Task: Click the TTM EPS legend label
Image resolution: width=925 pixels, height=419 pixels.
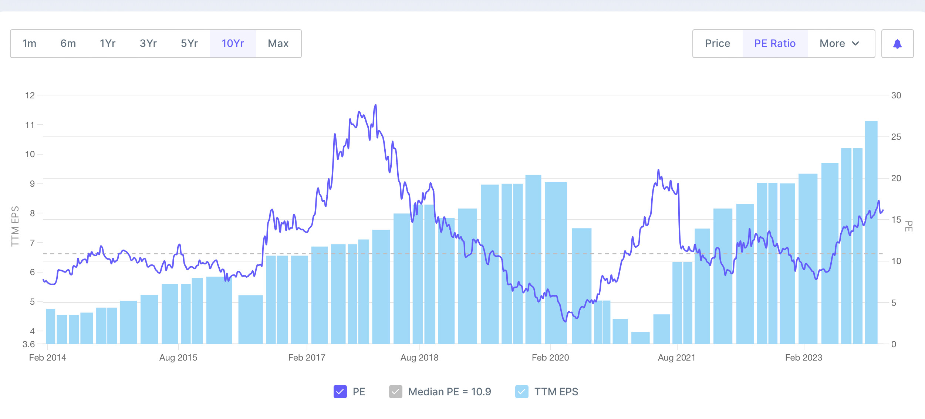Action: [x=556, y=392]
